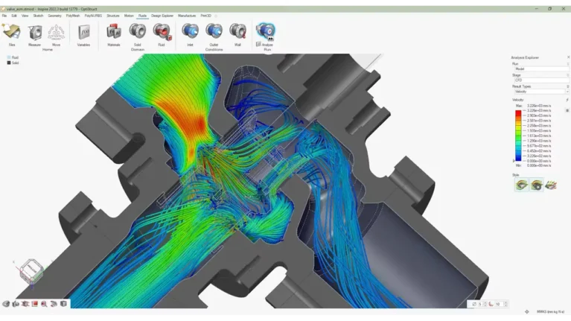The image size is (571, 321).
Task: Click the streamline size field showing 5
Action: click(480, 304)
